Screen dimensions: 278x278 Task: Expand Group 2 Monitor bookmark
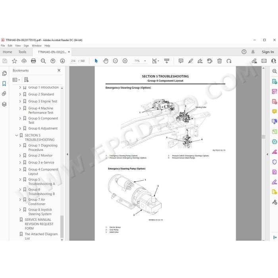coord(20,156)
